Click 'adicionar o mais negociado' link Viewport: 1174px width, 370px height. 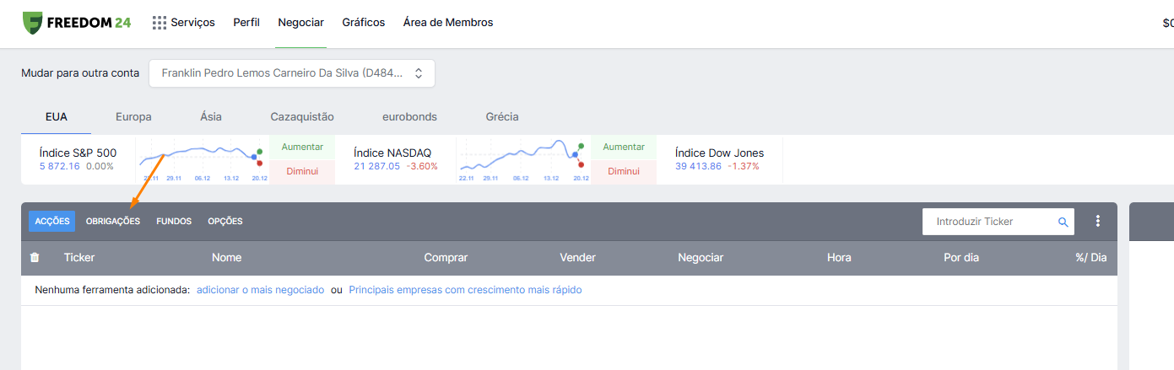pyautogui.click(x=260, y=290)
